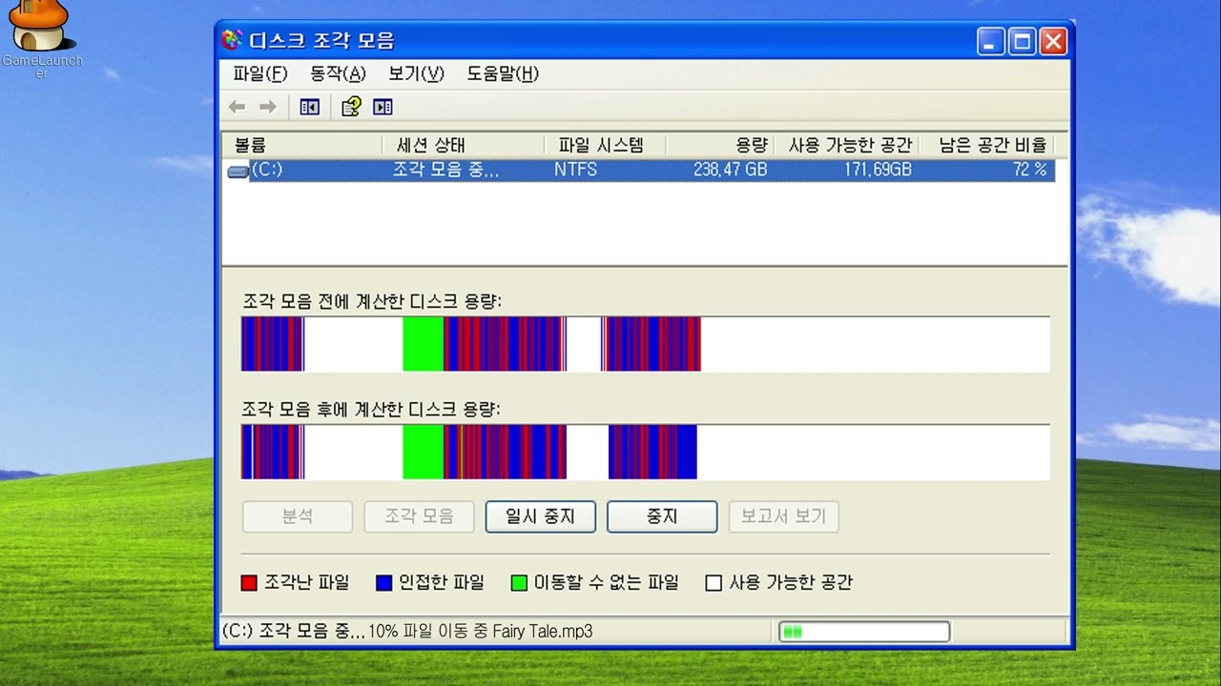
Task: Click the 조각 모음 전에 계산한 디스크 용량 label
Action: 372,301
